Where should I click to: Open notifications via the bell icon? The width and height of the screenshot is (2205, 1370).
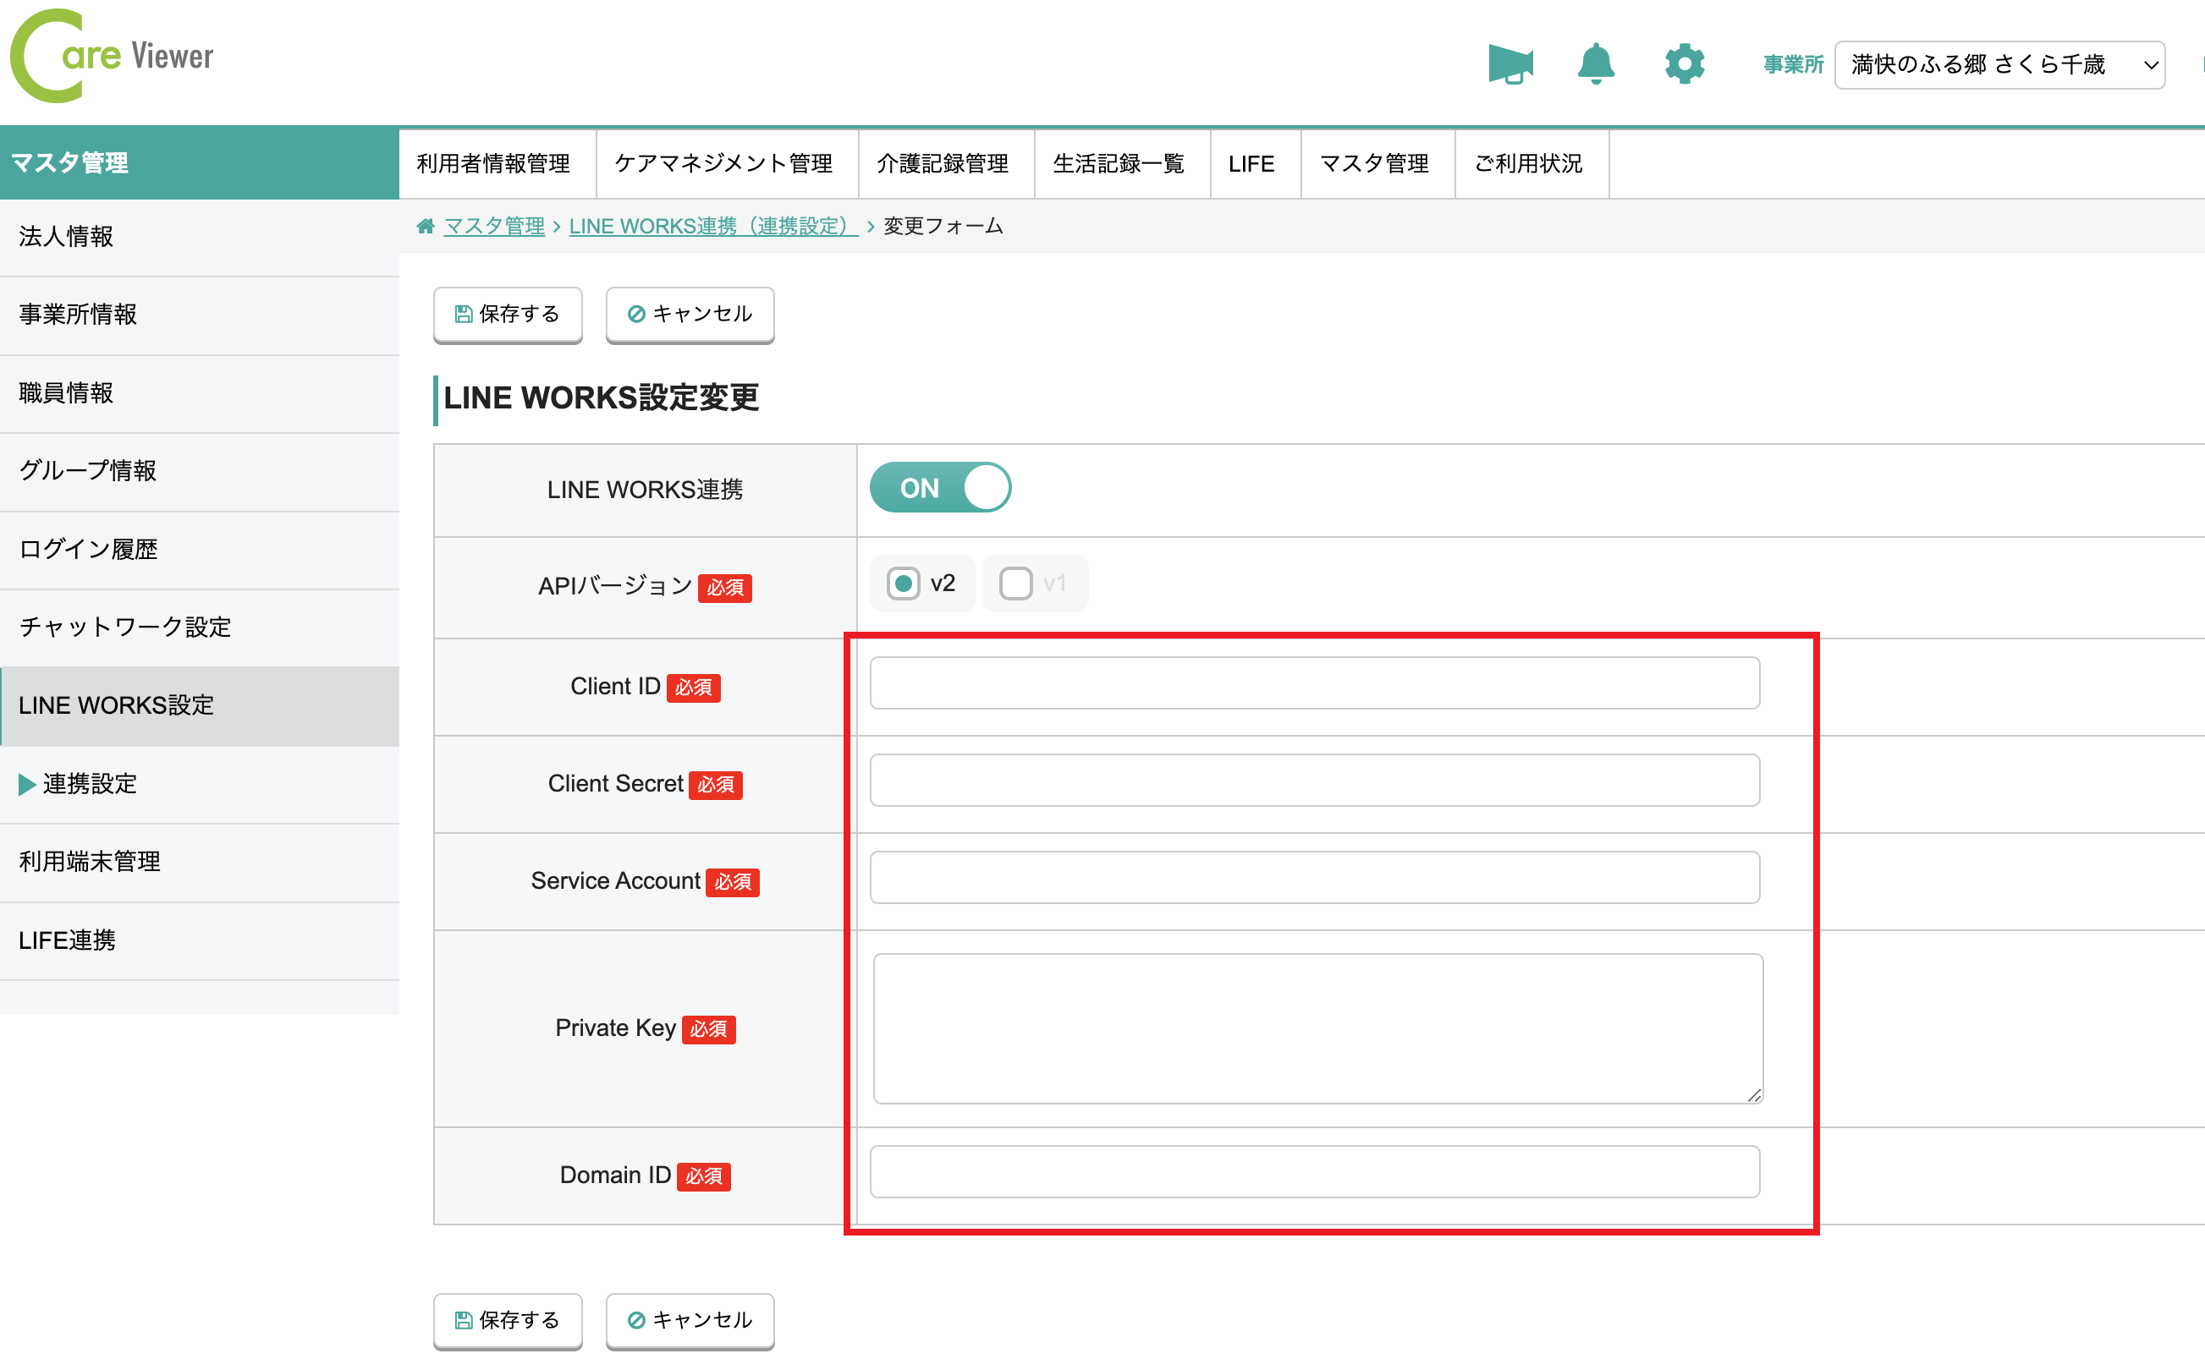point(1596,63)
